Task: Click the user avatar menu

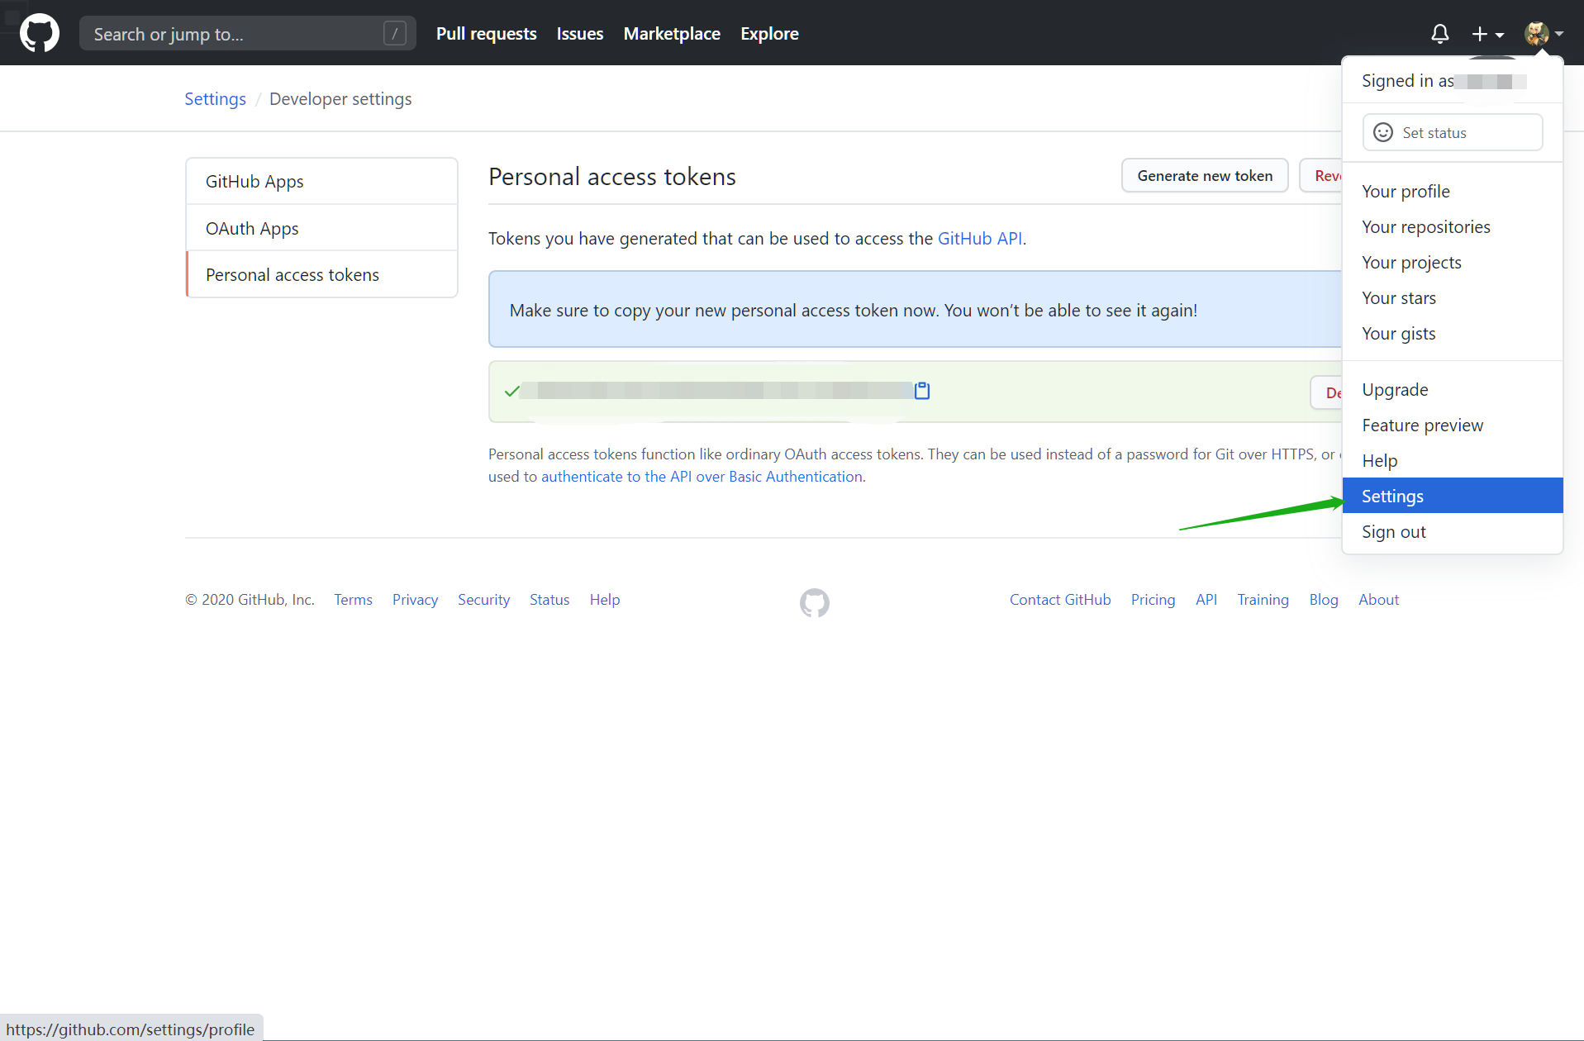Action: coord(1544,34)
